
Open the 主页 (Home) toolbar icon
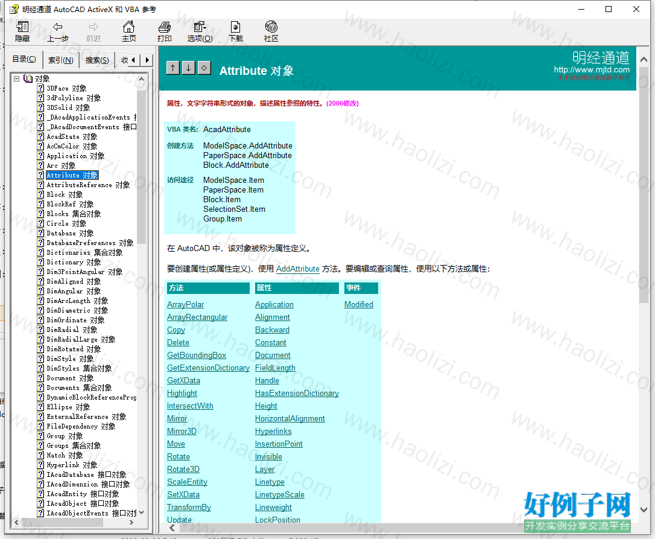tap(128, 32)
